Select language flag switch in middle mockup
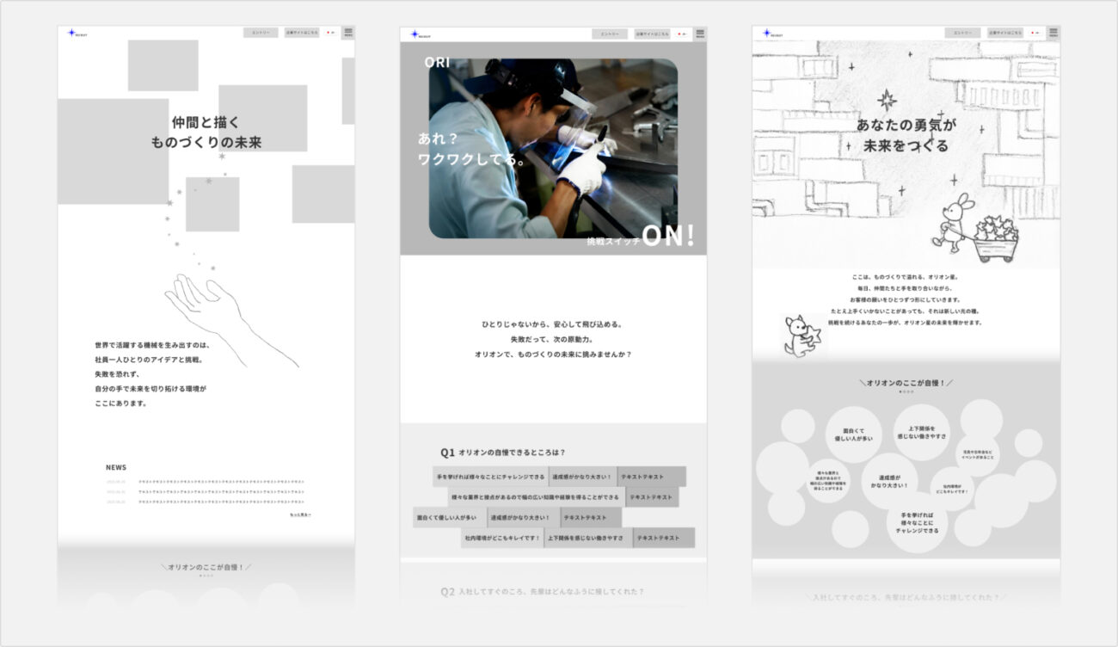 (681, 34)
